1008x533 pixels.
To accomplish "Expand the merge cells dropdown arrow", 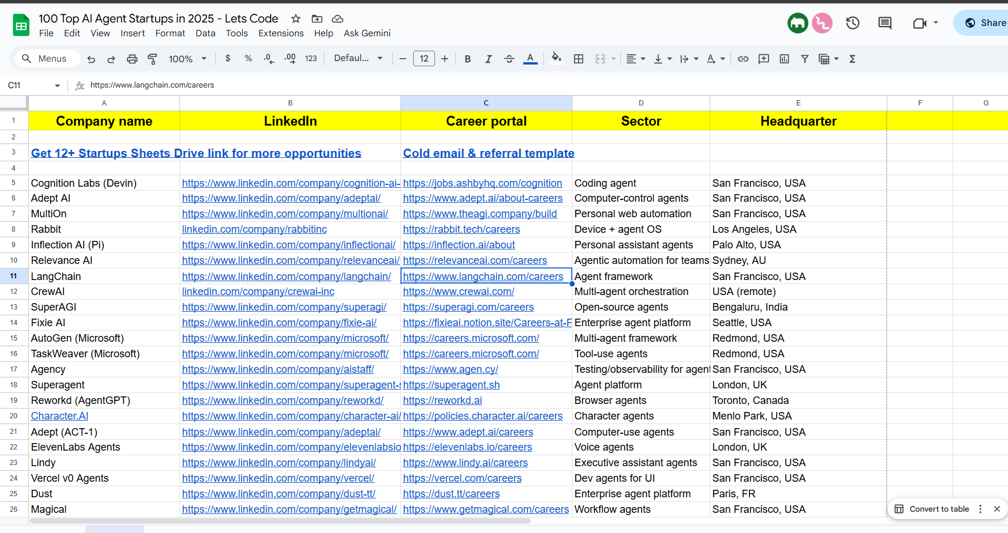I will [613, 59].
